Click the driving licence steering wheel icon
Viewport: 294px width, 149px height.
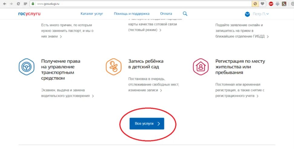pos(26,67)
